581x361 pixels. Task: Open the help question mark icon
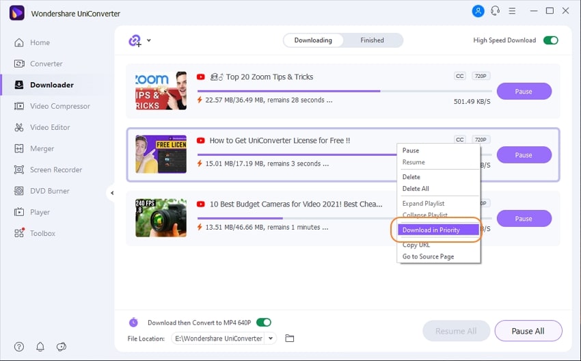click(x=19, y=347)
